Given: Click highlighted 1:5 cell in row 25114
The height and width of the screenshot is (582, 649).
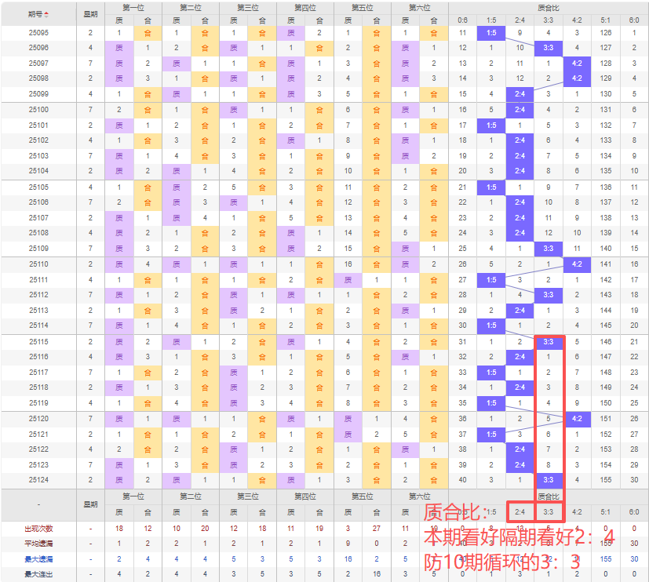Looking at the screenshot, I should [491, 326].
